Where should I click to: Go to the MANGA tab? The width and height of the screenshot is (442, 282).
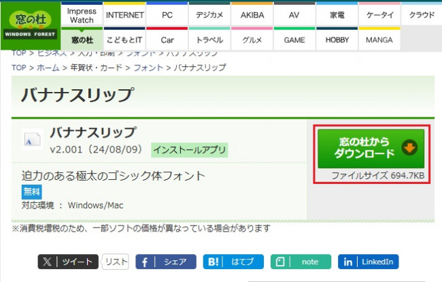click(379, 40)
